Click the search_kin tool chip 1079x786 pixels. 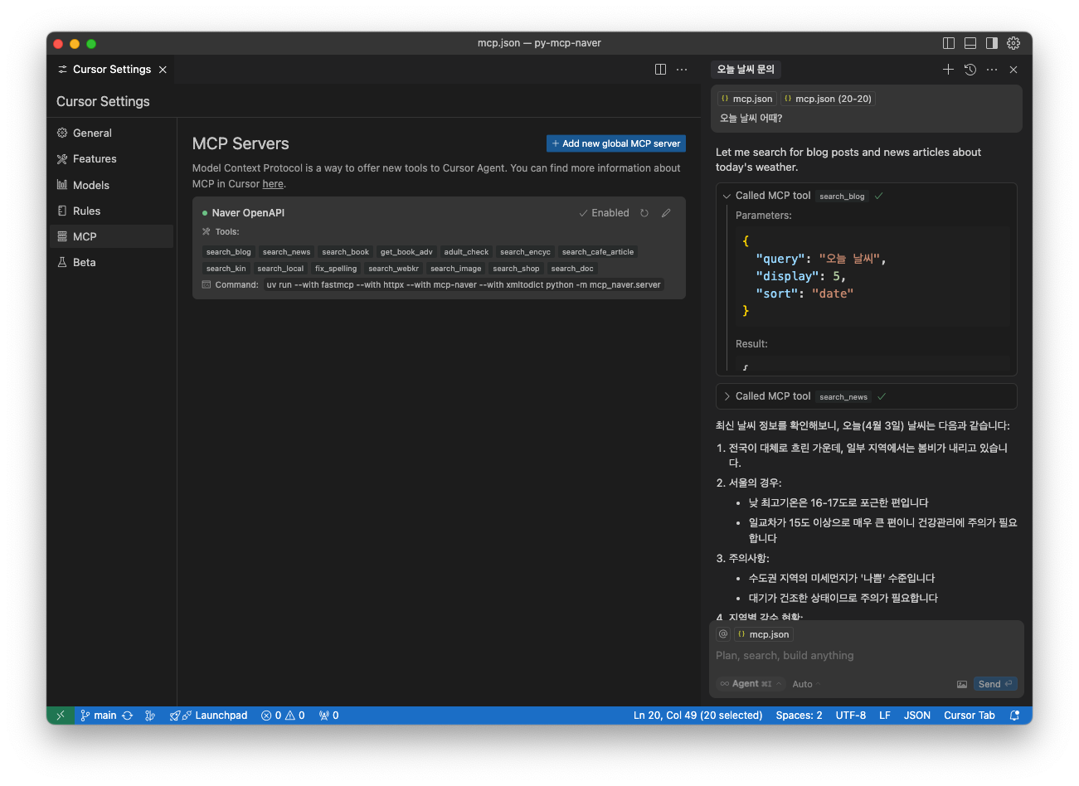coord(226,269)
